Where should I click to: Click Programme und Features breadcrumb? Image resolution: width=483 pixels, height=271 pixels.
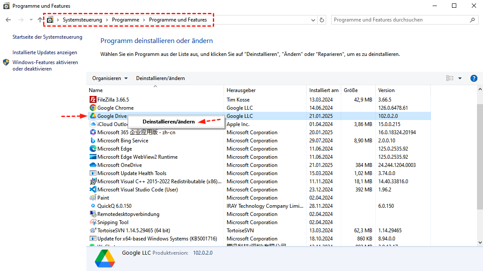coord(178,20)
